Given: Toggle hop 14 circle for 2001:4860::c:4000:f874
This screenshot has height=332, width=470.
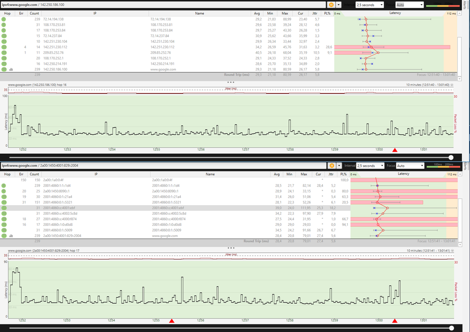Looking at the screenshot, I should click(x=4, y=219).
